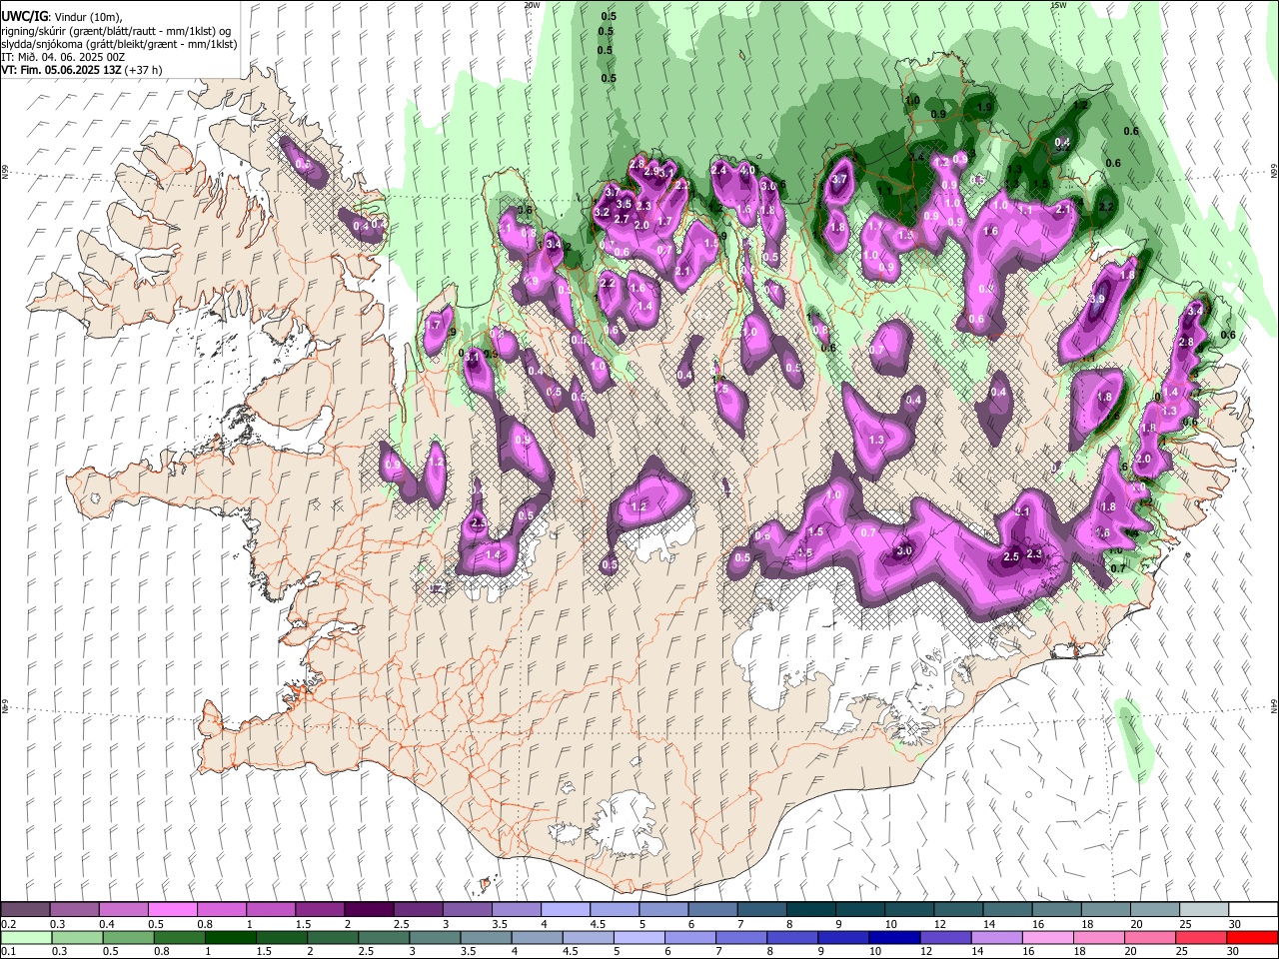Select the bright pink snow swatch between 0.5 and 0.8

(x=173, y=909)
